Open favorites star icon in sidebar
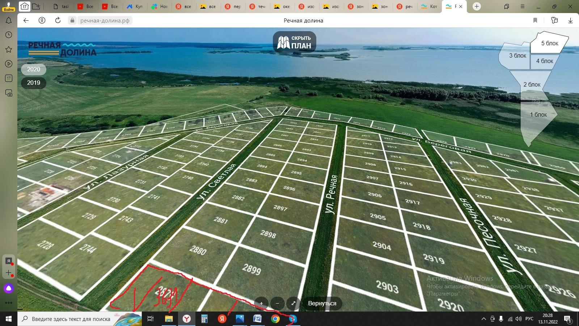The width and height of the screenshot is (579, 326). coord(9,49)
